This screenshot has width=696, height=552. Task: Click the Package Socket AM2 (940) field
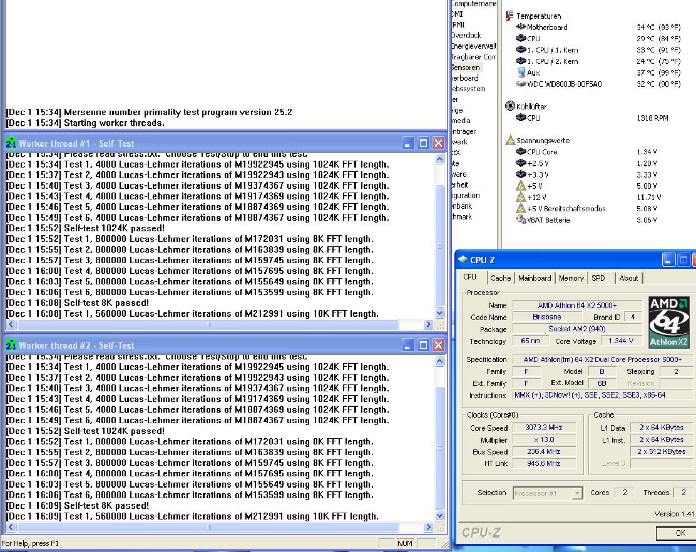coord(577,329)
